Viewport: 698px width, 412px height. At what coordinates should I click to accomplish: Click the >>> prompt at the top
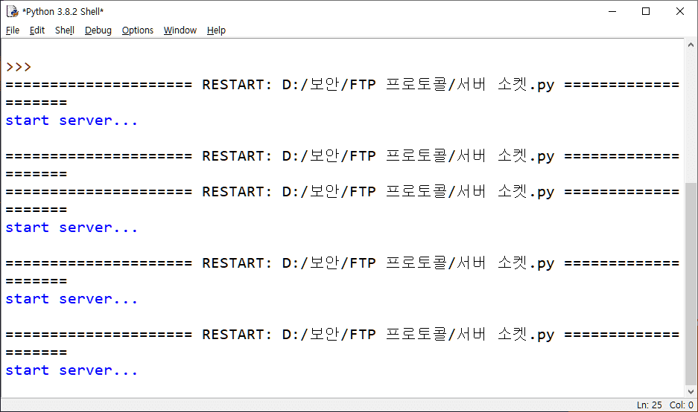[19, 67]
